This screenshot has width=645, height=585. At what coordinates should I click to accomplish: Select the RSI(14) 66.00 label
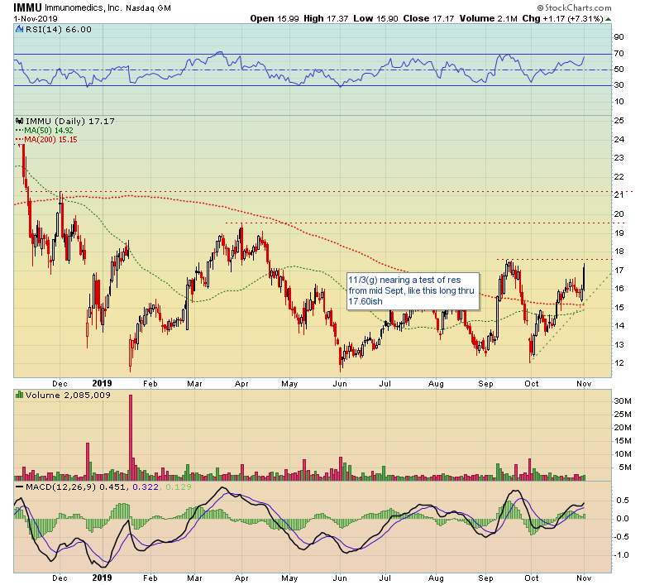(x=59, y=30)
